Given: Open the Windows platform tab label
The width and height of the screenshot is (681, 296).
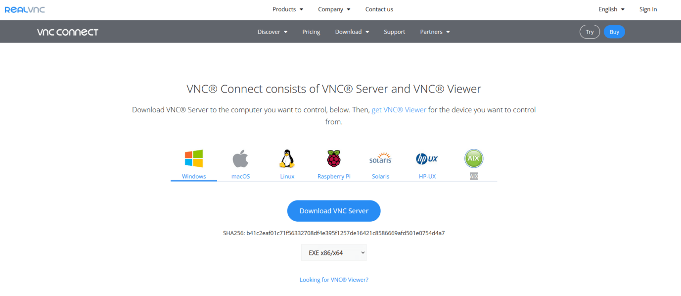Looking at the screenshot, I should (194, 176).
